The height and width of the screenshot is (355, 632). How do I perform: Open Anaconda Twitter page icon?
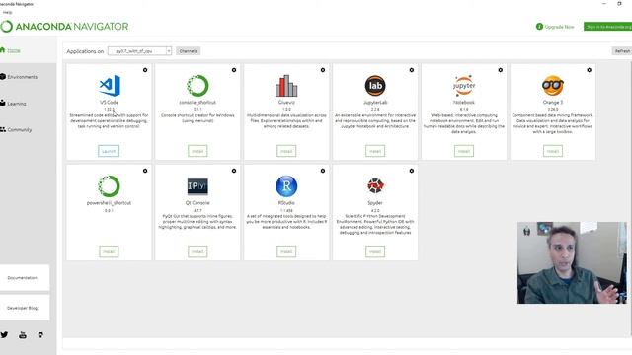pyautogui.click(x=4, y=335)
